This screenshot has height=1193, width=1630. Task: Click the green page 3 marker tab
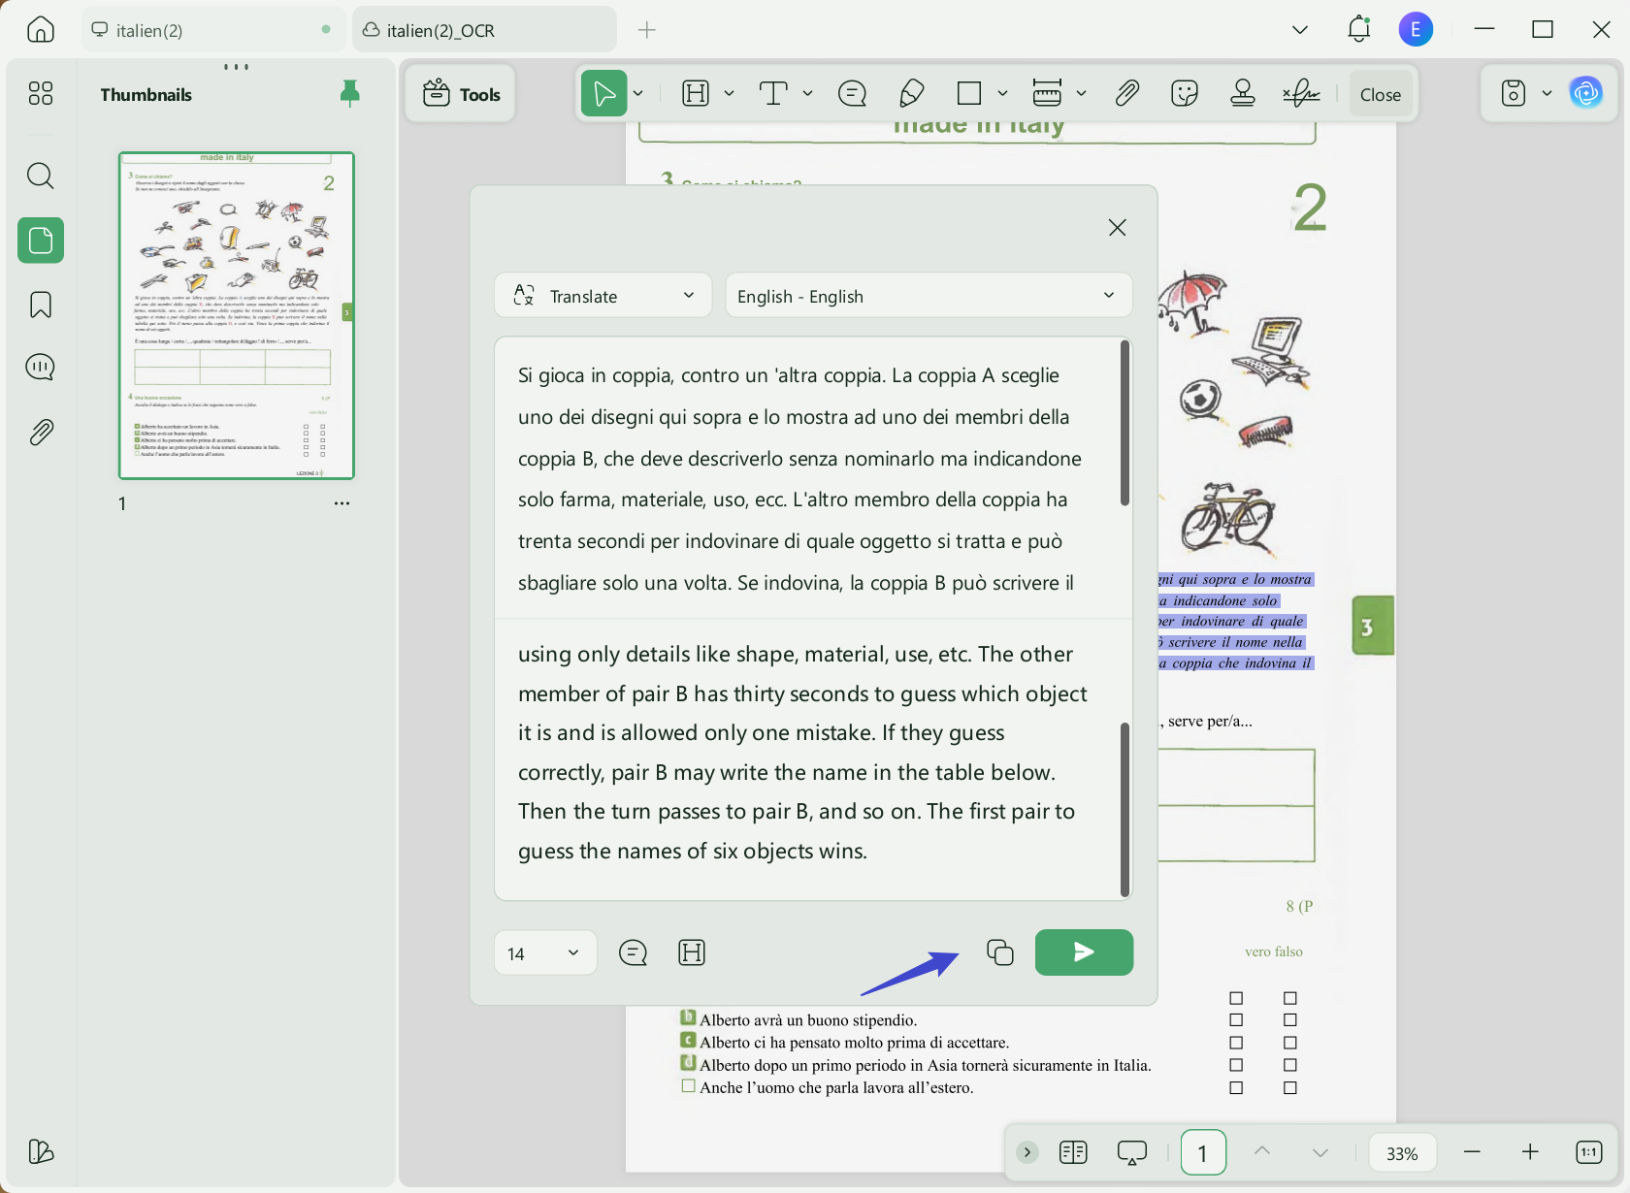[1372, 626]
